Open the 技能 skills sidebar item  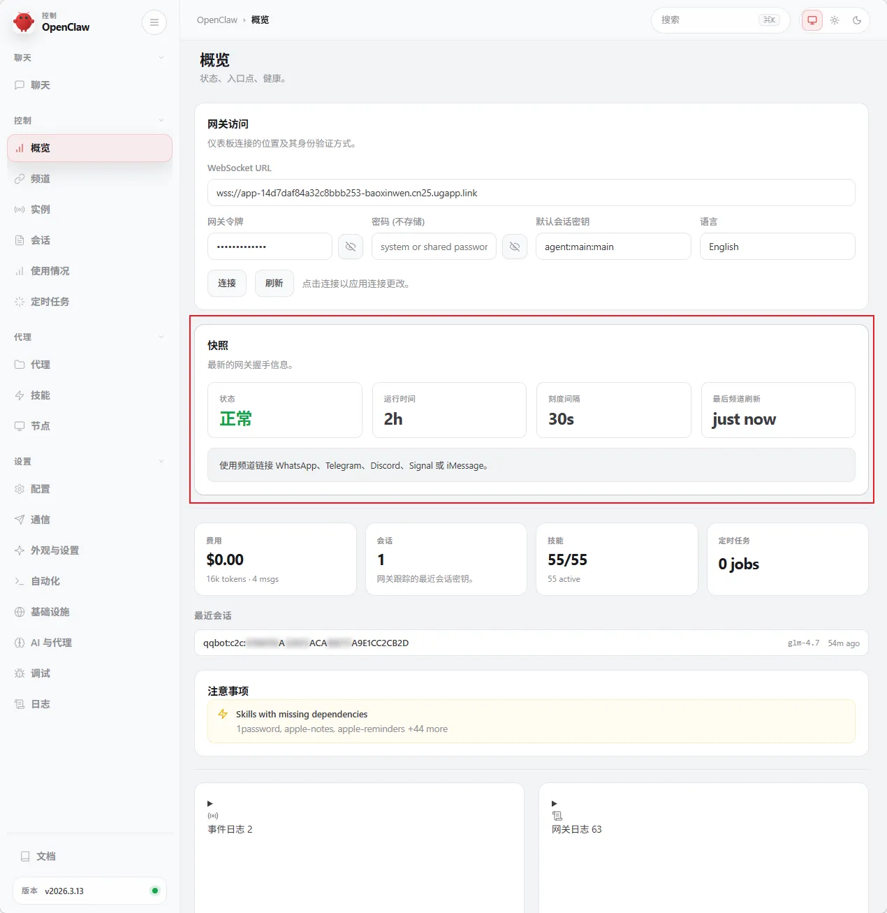[x=41, y=395]
